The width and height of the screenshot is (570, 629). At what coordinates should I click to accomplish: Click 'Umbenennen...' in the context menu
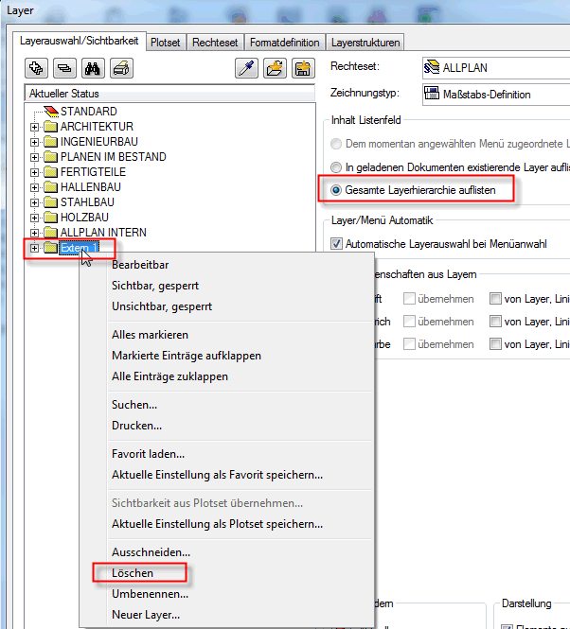(x=150, y=594)
